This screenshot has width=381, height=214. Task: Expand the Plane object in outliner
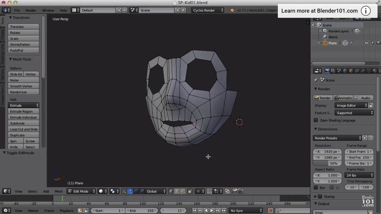(x=319, y=43)
